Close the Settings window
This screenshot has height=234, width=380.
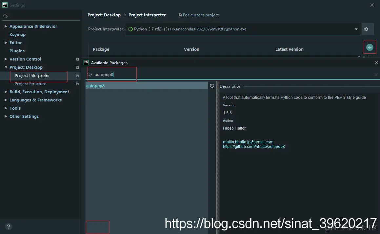click(x=372, y=5)
